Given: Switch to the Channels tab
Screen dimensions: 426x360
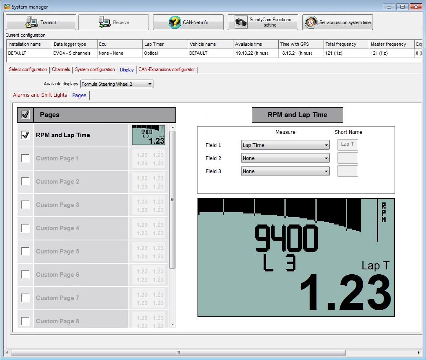Looking at the screenshot, I should (61, 69).
